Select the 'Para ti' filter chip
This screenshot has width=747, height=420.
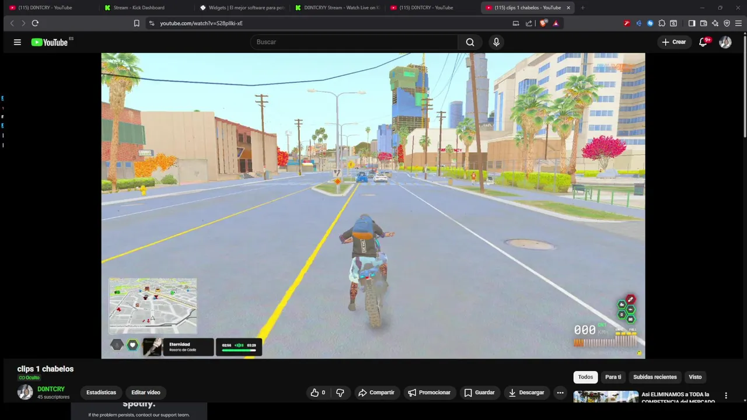point(613,377)
